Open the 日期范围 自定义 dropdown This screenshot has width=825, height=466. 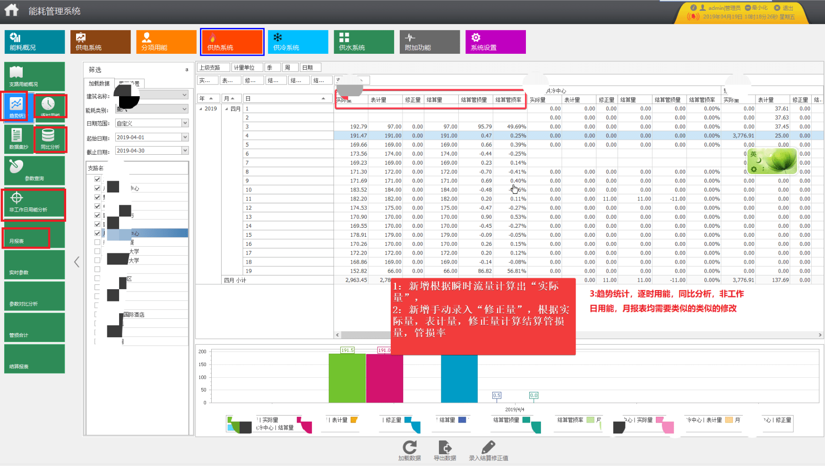click(152, 123)
